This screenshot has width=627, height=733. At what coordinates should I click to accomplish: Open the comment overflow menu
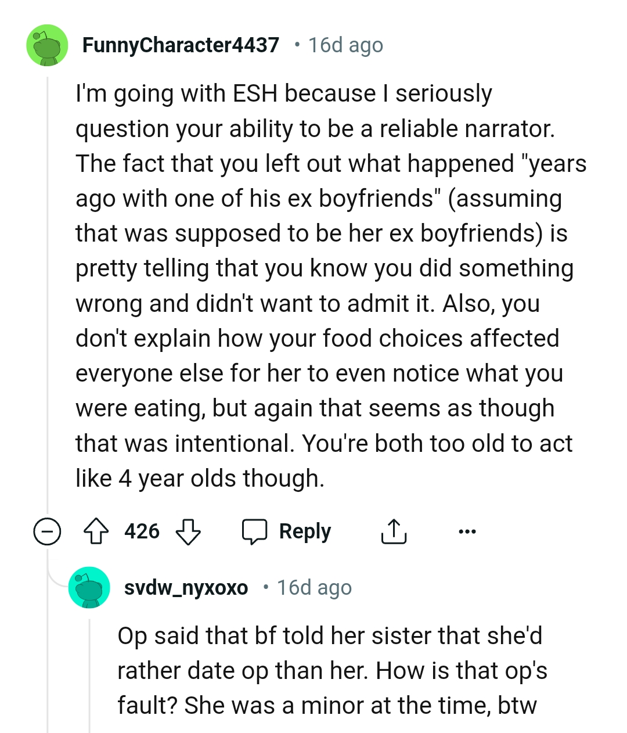click(x=467, y=530)
